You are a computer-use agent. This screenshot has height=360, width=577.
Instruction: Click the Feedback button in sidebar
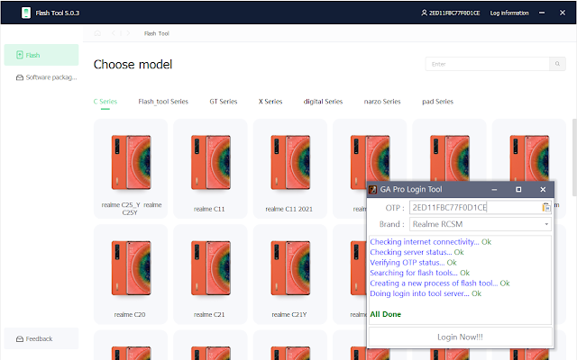click(x=41, y=338)
